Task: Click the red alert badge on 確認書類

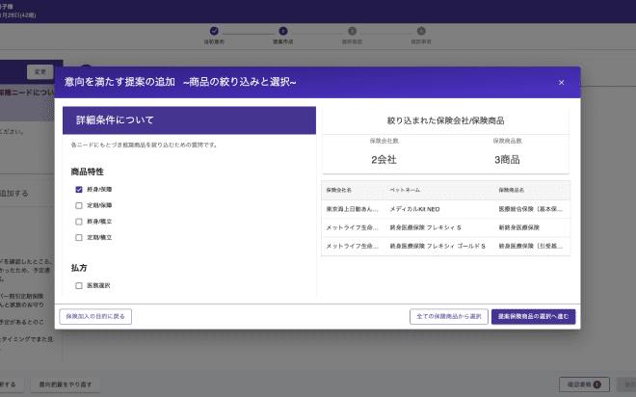Action: (596, 384)
